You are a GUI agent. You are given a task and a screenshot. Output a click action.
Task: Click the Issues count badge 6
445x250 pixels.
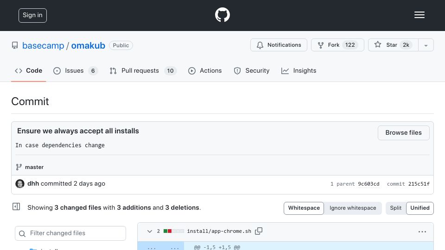click(x=93, y=71)
